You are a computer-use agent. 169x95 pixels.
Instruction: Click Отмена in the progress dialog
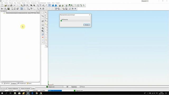87,25
